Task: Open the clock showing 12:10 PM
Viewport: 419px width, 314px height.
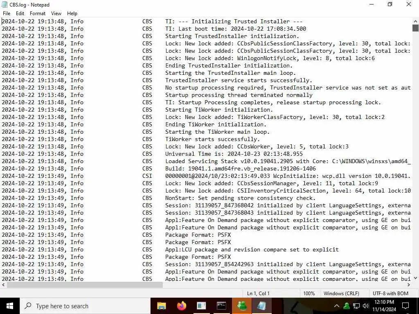Action: coord(384,306)
